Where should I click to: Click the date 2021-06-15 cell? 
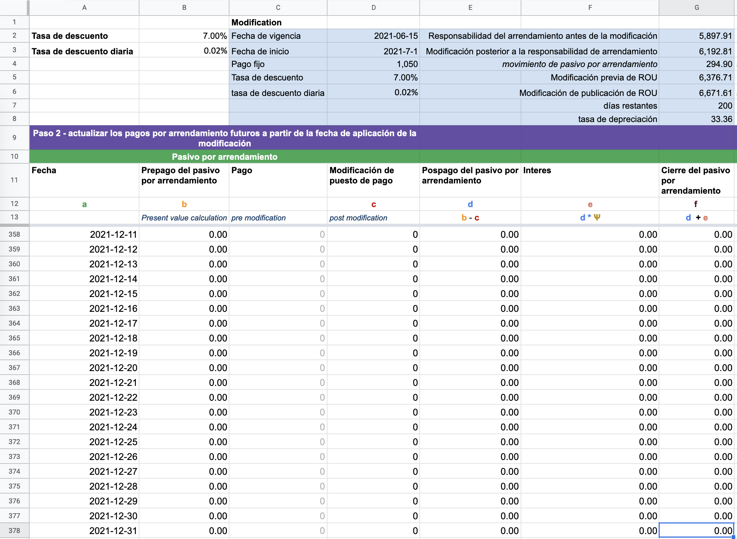[373, 36]
